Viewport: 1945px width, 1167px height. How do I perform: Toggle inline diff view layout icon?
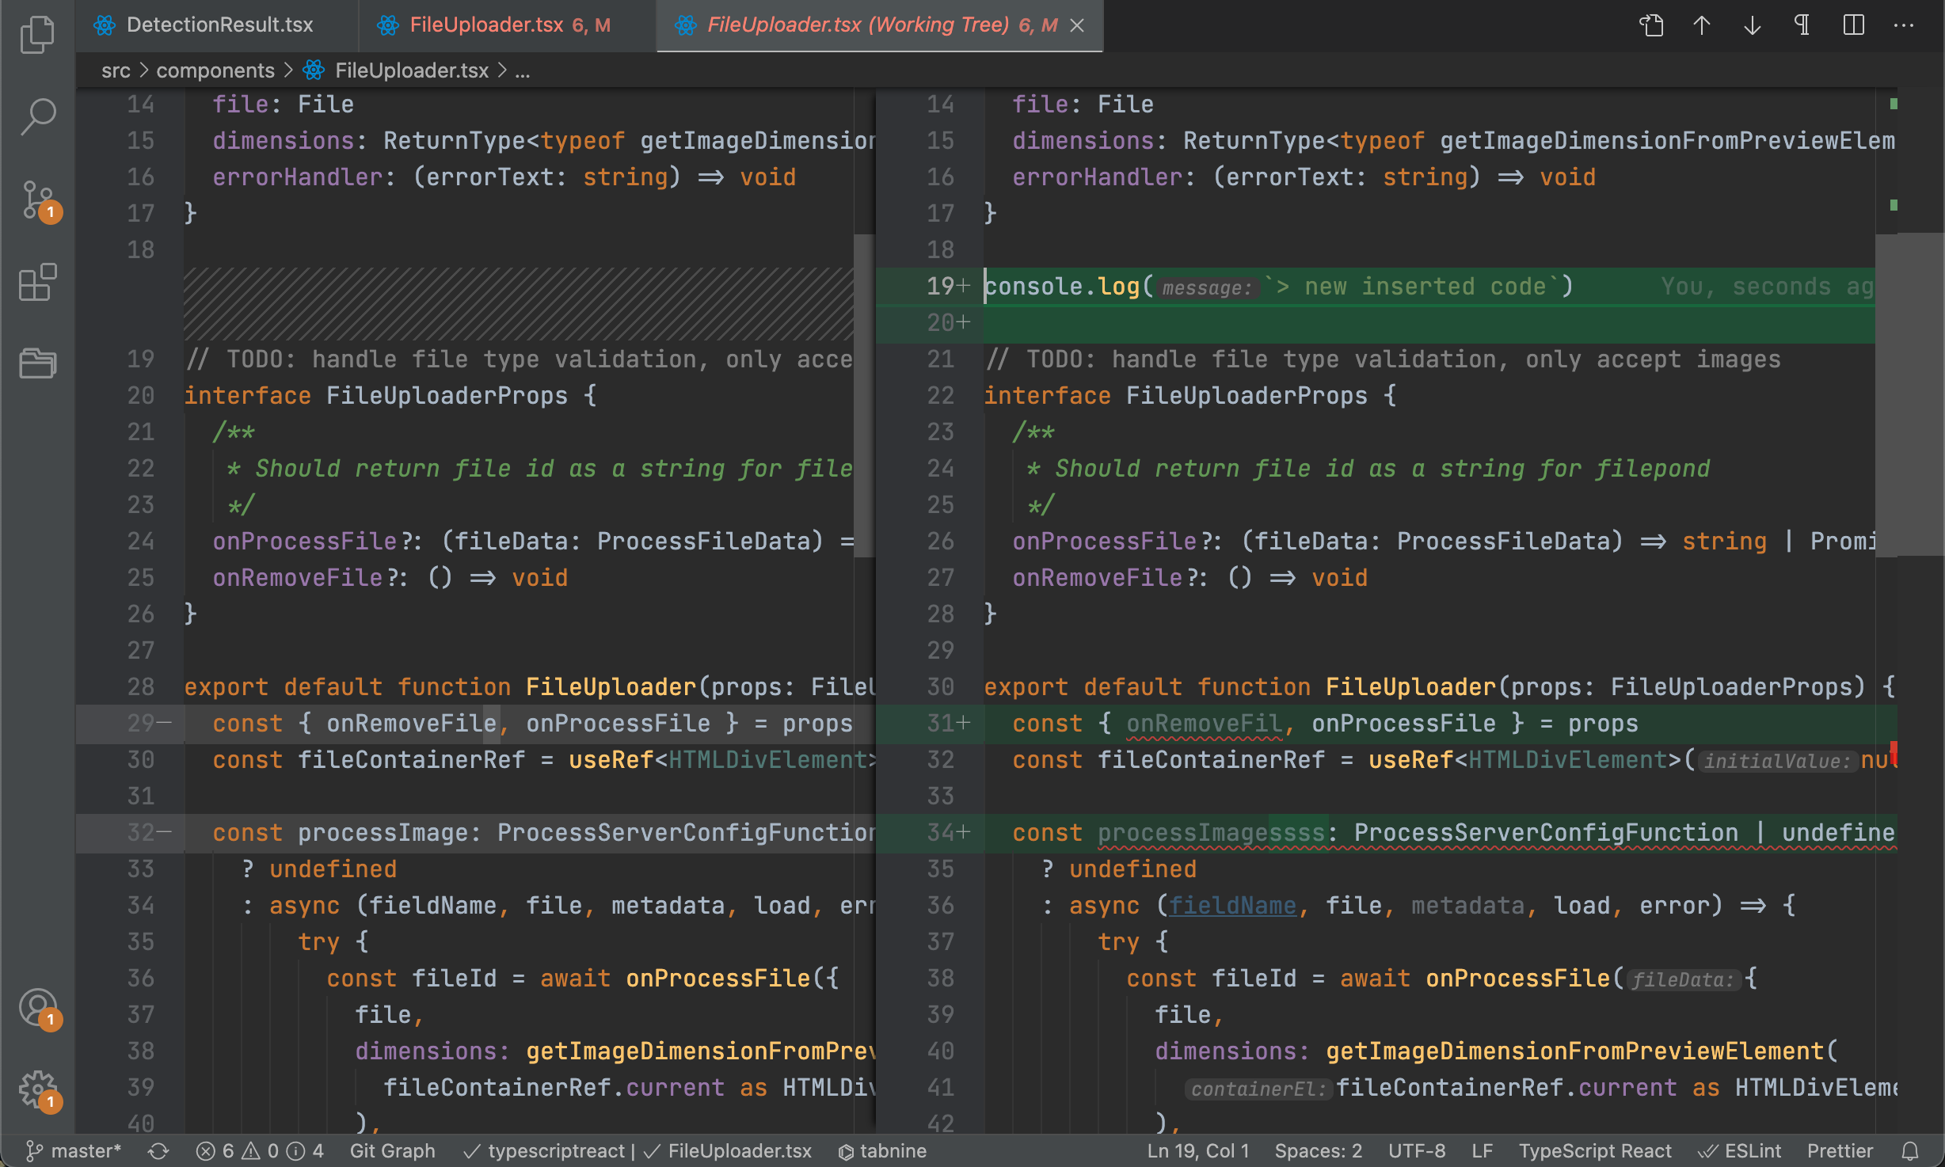(1853, 25)
